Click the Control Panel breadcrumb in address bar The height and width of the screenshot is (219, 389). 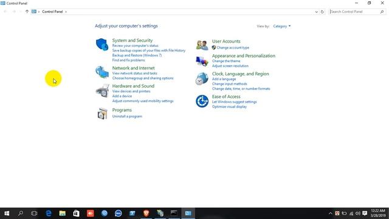tap(52, 12)
